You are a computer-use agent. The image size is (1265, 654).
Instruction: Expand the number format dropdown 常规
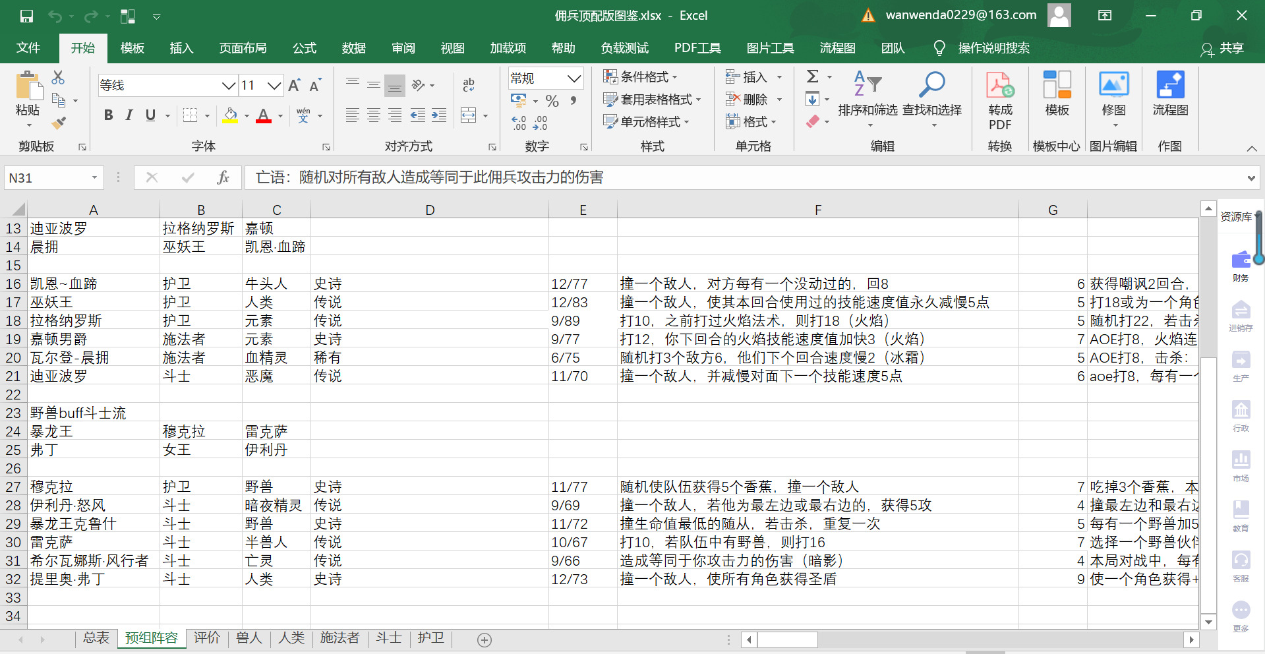coord(574,78)
